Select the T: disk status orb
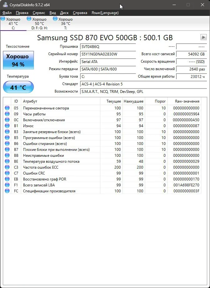The image size is (210, 288). [x=55, y=18]
